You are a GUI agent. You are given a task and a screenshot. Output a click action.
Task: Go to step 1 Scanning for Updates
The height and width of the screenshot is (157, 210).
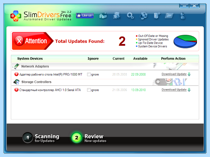coord(41,138)
